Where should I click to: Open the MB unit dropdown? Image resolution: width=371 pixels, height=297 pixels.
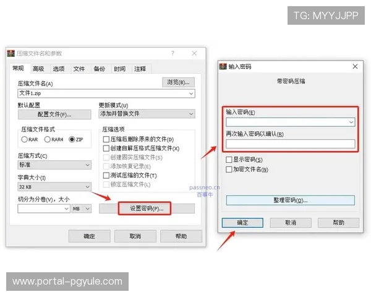click(82, 209)
